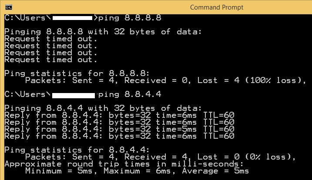The height and width of the screenshot is (180, 312).
Task: Select the first 'Request timed out.' line
Action: point(51,39)
